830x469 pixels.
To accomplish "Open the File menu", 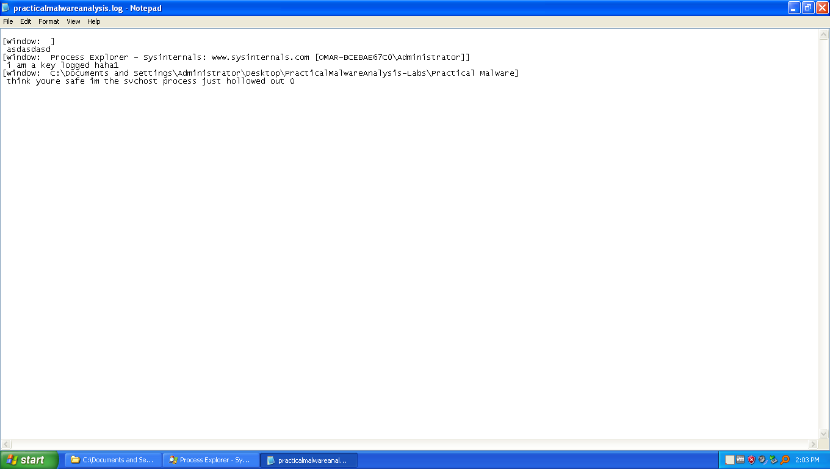I will tap(8, 21).
